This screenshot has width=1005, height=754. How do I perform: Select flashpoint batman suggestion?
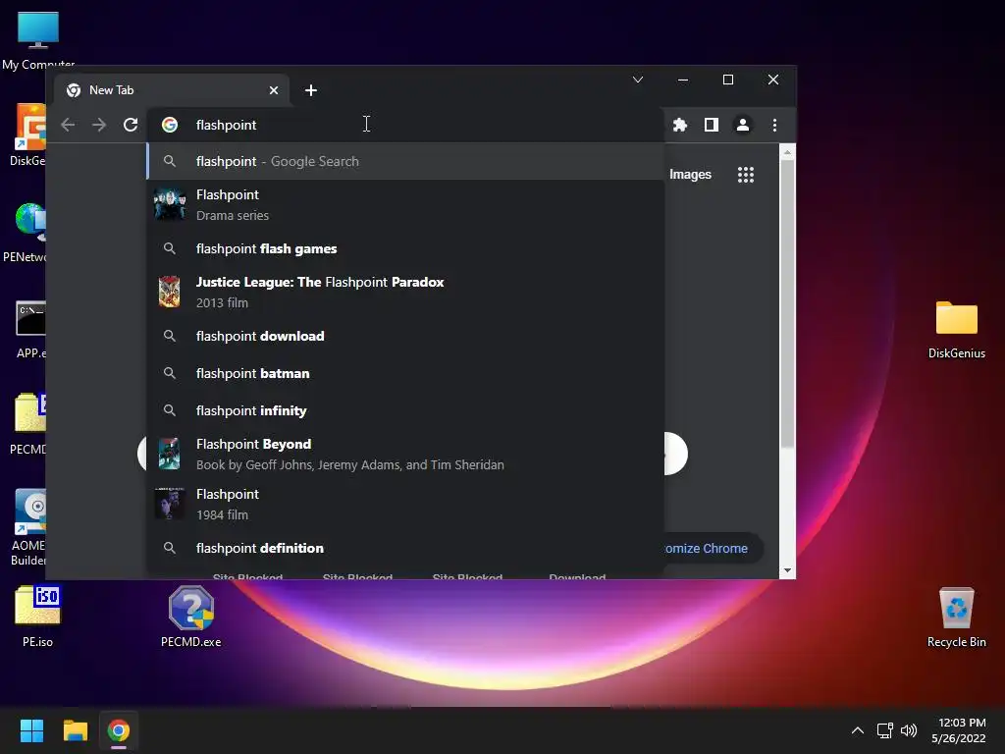(x=405, y=373)
